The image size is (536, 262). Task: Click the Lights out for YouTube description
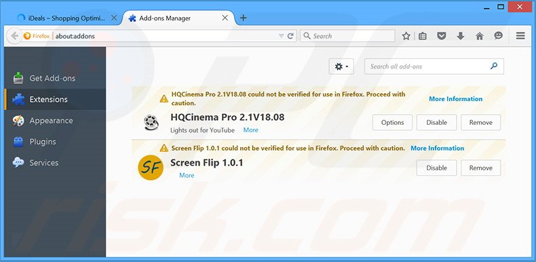202,130
